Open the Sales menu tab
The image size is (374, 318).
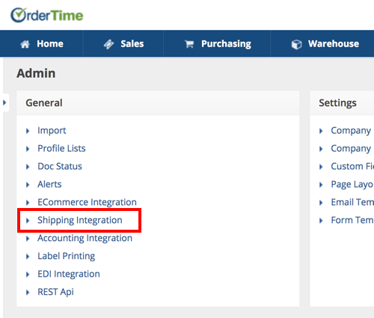[123, 43]
